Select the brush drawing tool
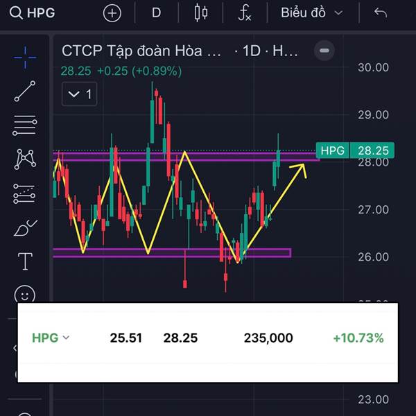Screen dimensions: 416x416 point(25,228)
